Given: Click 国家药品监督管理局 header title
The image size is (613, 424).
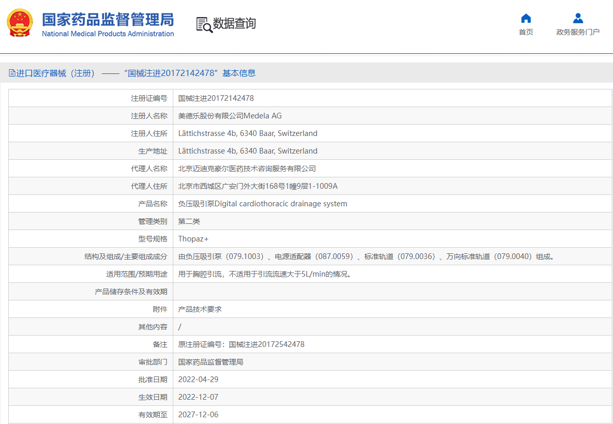Looking at the screenshot, I should click(108, 20).
